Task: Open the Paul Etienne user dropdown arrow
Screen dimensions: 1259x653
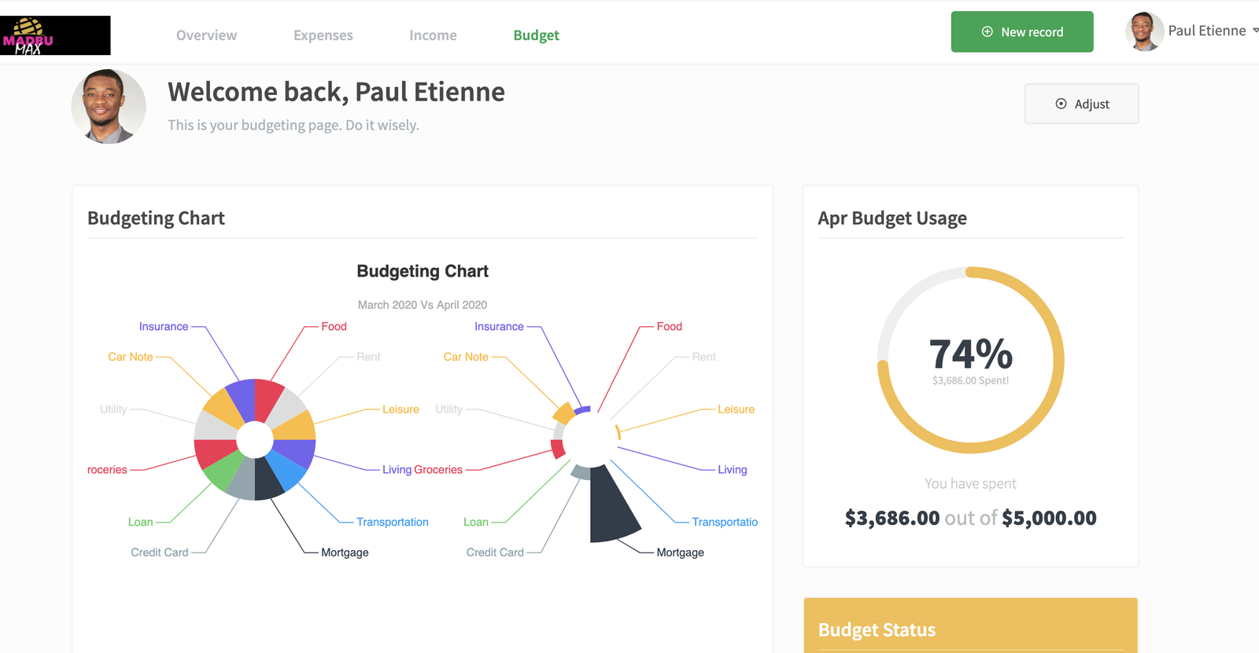Action: tap(1255, 31)
